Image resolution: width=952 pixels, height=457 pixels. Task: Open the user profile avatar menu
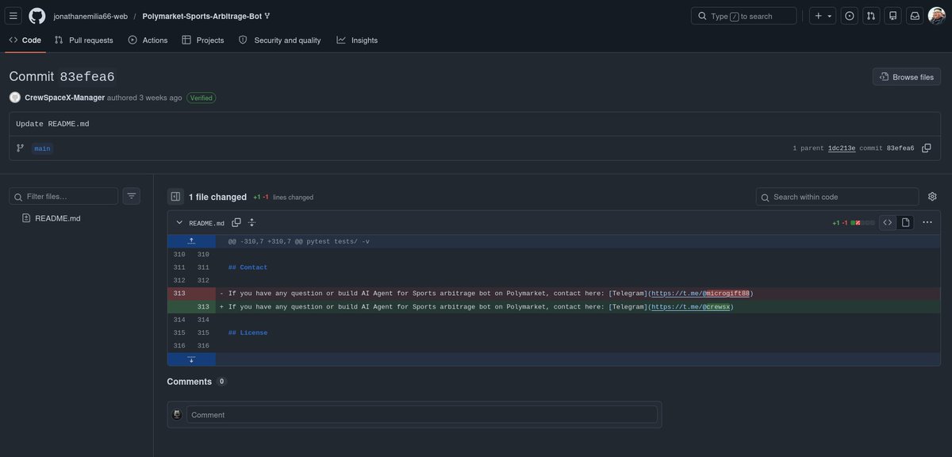(x=937, y=16)
